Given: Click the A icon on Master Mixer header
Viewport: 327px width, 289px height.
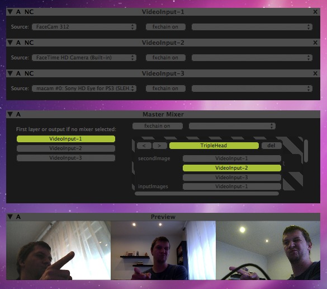Looking at the screenshot, I should 18,114.
